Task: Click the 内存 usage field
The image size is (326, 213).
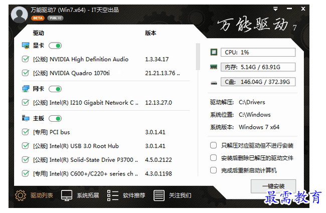Action: click(258, 67)
